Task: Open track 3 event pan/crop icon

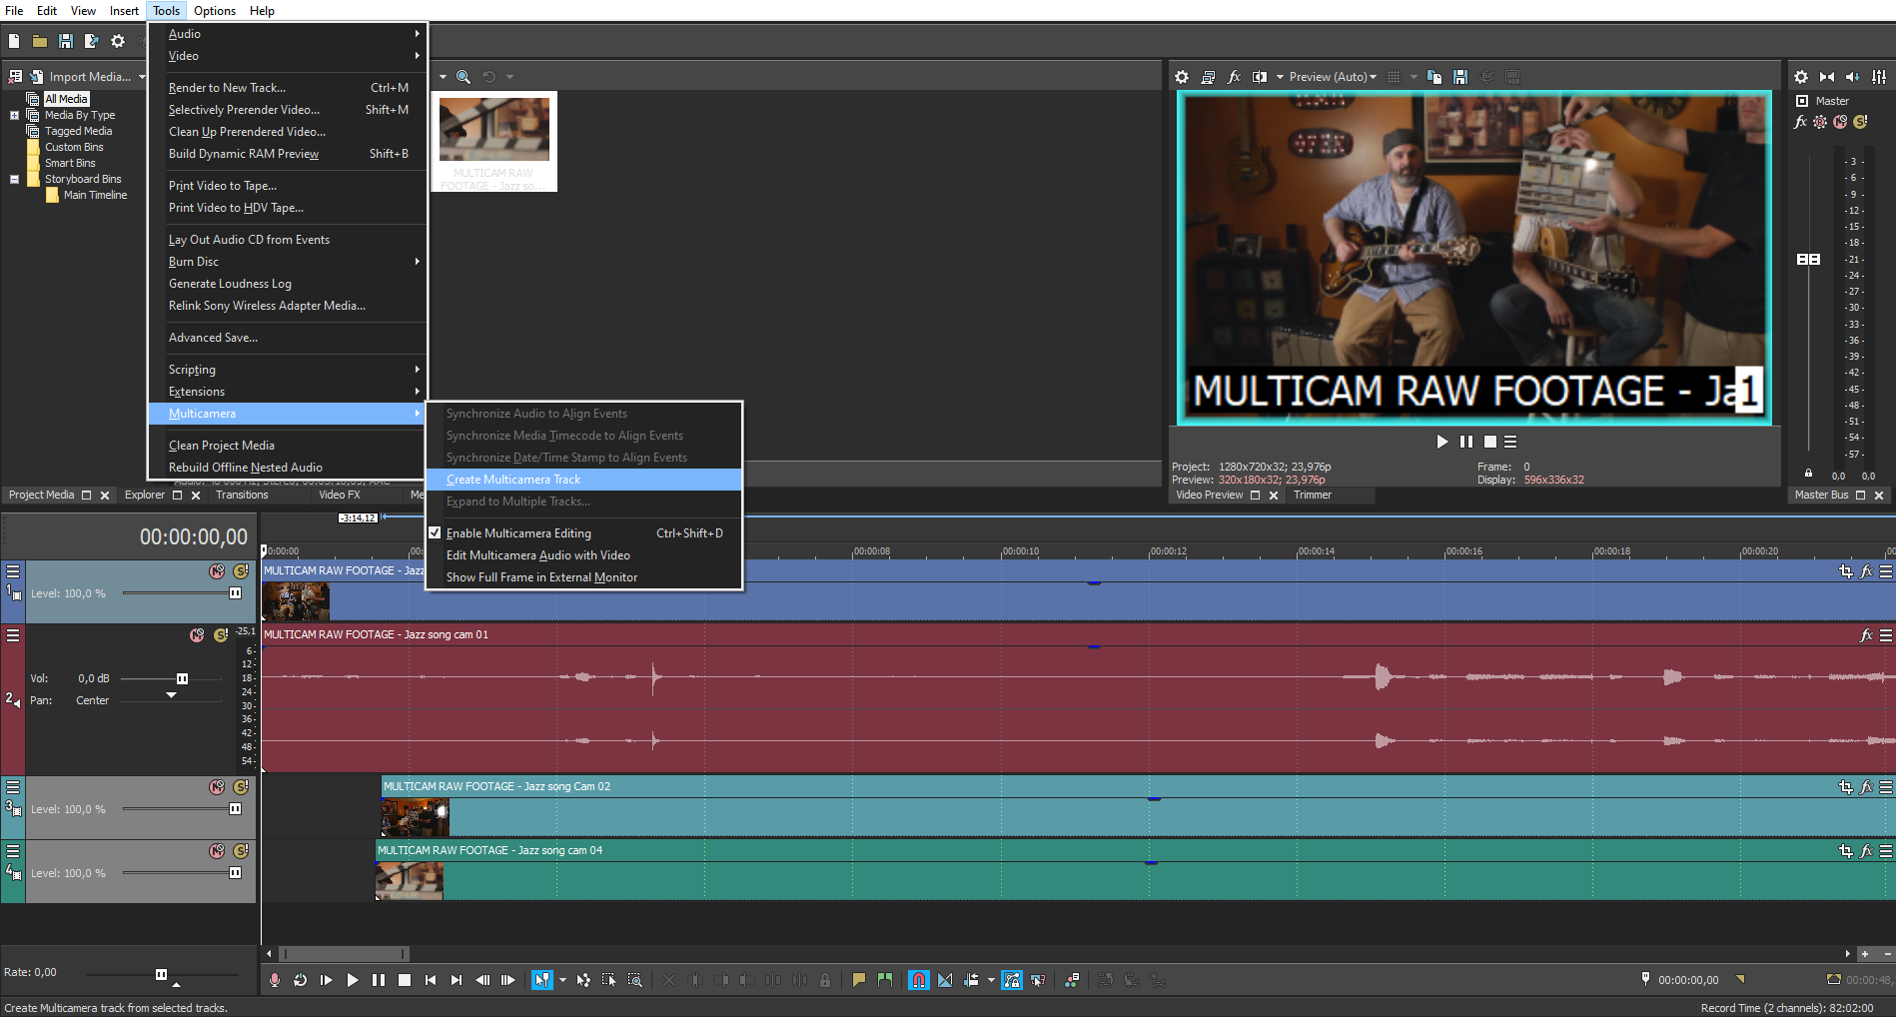Action: pos(1845,787)
